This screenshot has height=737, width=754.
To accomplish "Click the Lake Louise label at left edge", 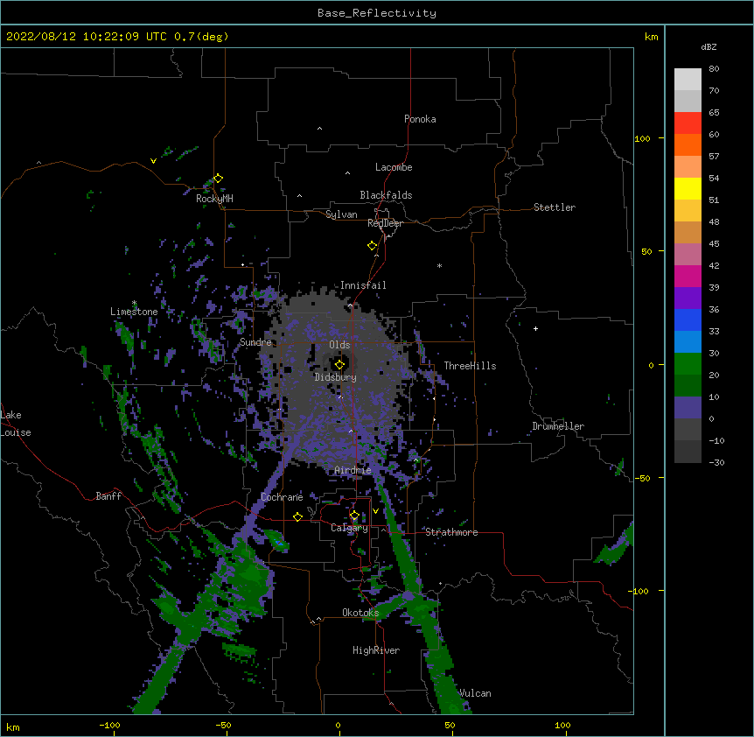I will click(x=16, y=424).
